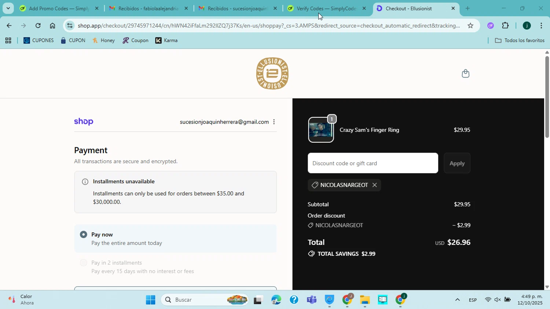Switch to Recibidos sucesionjoaquin Gmail tab
The image size is (550, 309).
click(x=238, y=8)
